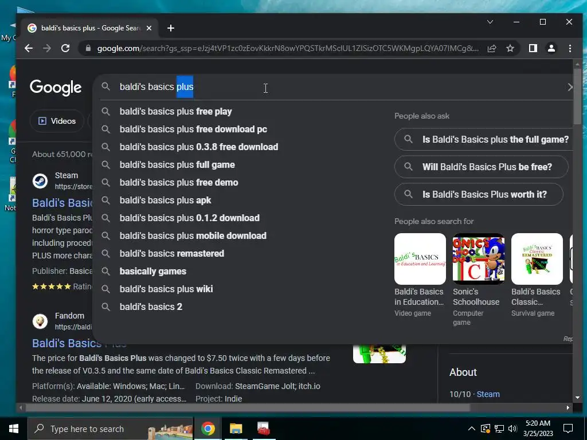The width and height of the screenshot is (587, 440).
Task: Click 'Will Baldi's Basics Plus be free?' chip
Action: tap(482, 167)
